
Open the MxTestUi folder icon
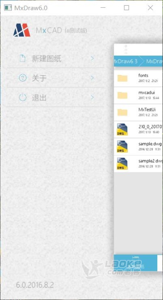coord(122,112)
